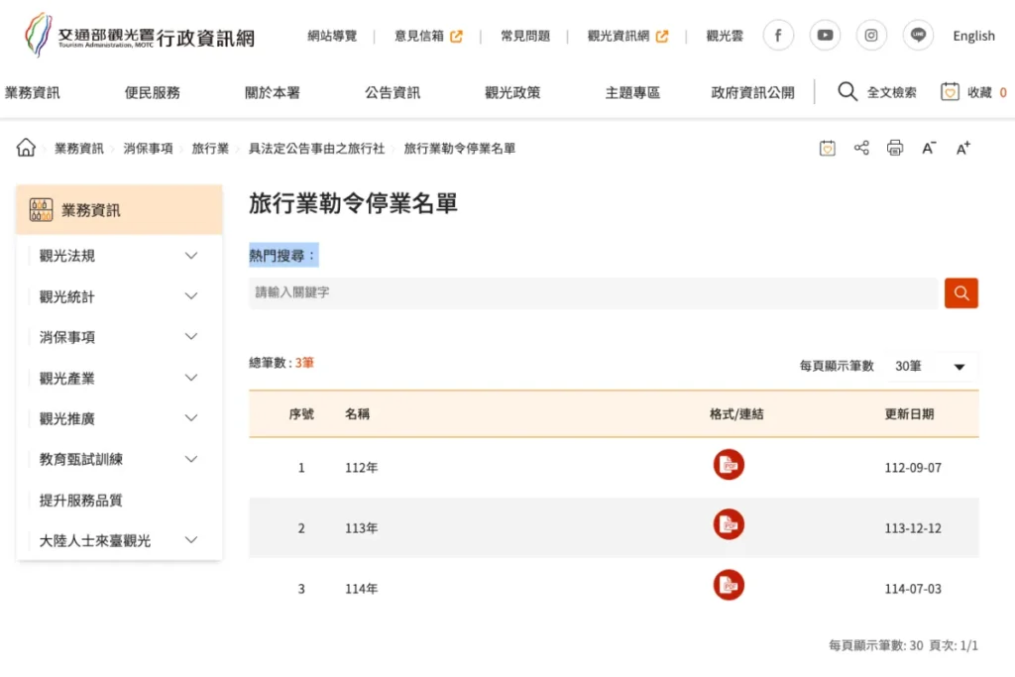Viewport: 1015px width, 677px height.
Task: Click the 112年 row name
Action: pos(361,467)
